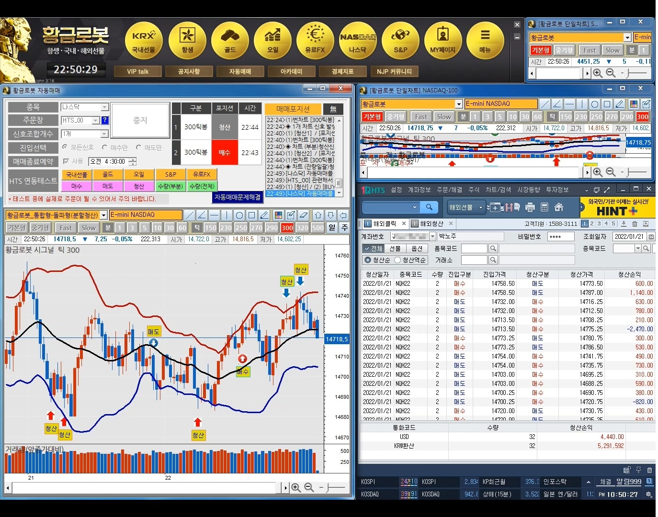Viewport: 658px width, 517px height.
Task: Click the 수량(전체) test button
Action: (x=202, y=186)
